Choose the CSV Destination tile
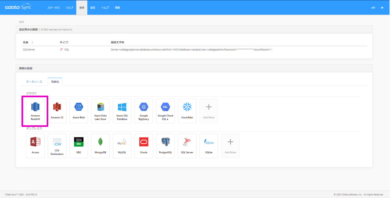Viewport: 391px width, 198px height. pos(57,146)
